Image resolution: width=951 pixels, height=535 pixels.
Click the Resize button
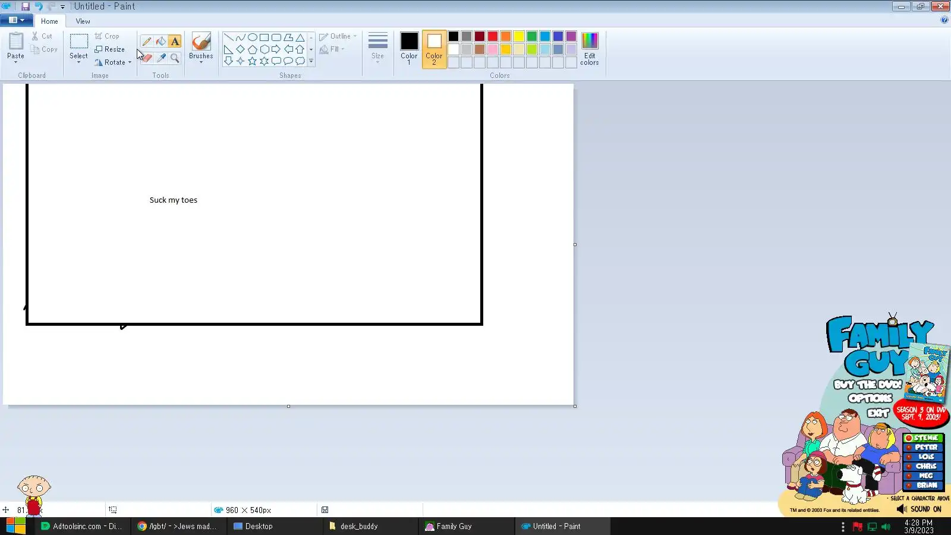click(110, 49)
